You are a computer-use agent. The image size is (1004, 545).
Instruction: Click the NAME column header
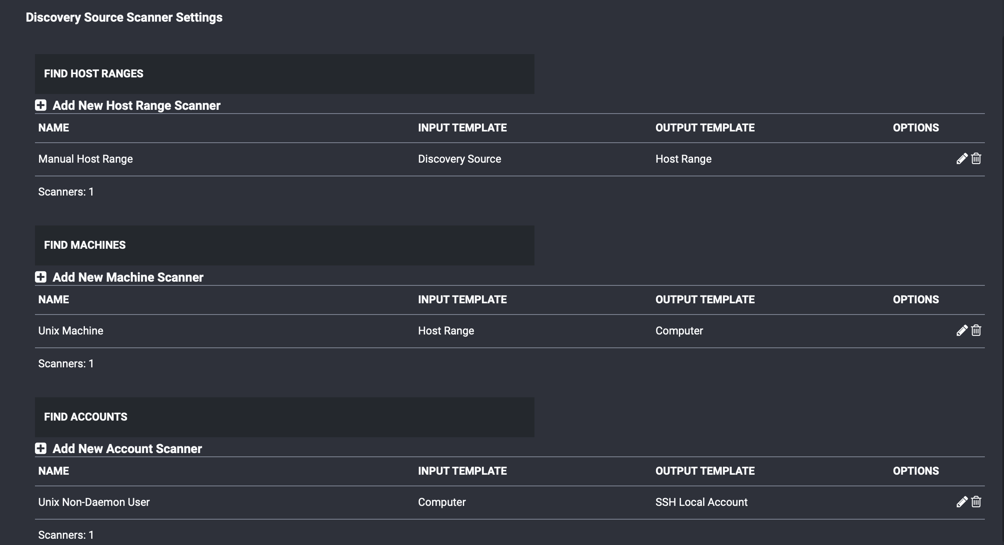click(x=54, y=127)
